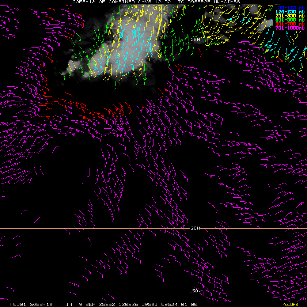Select the green 351-500 mb legend entry
This screenshot has width=307, height=307.
[290, 20]
